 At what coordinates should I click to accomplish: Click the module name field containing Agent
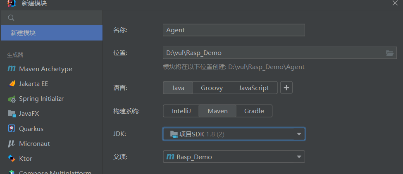(x=234, y=30)
